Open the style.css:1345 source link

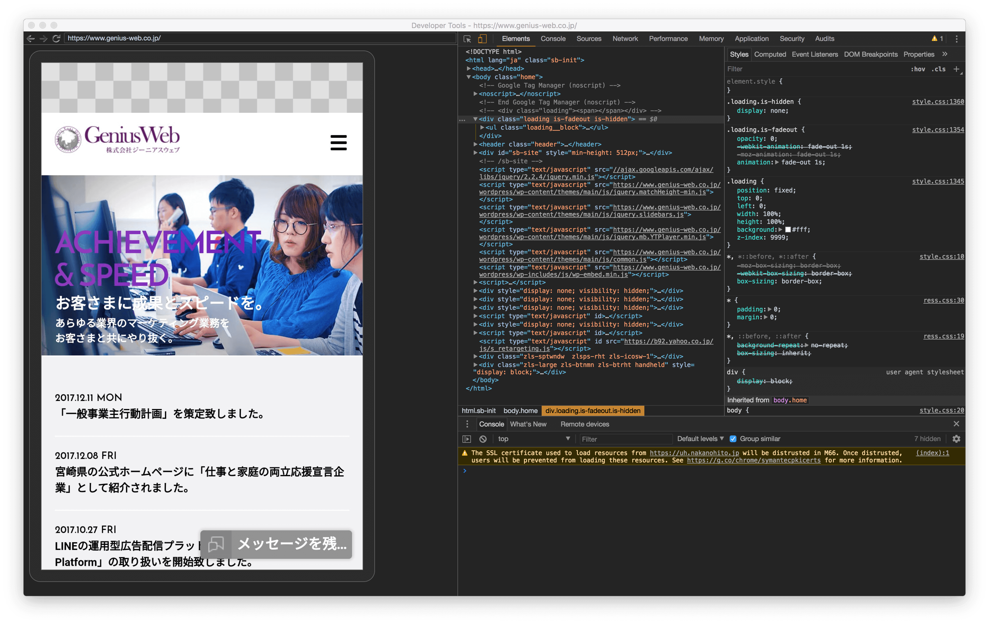coord(938,182)
